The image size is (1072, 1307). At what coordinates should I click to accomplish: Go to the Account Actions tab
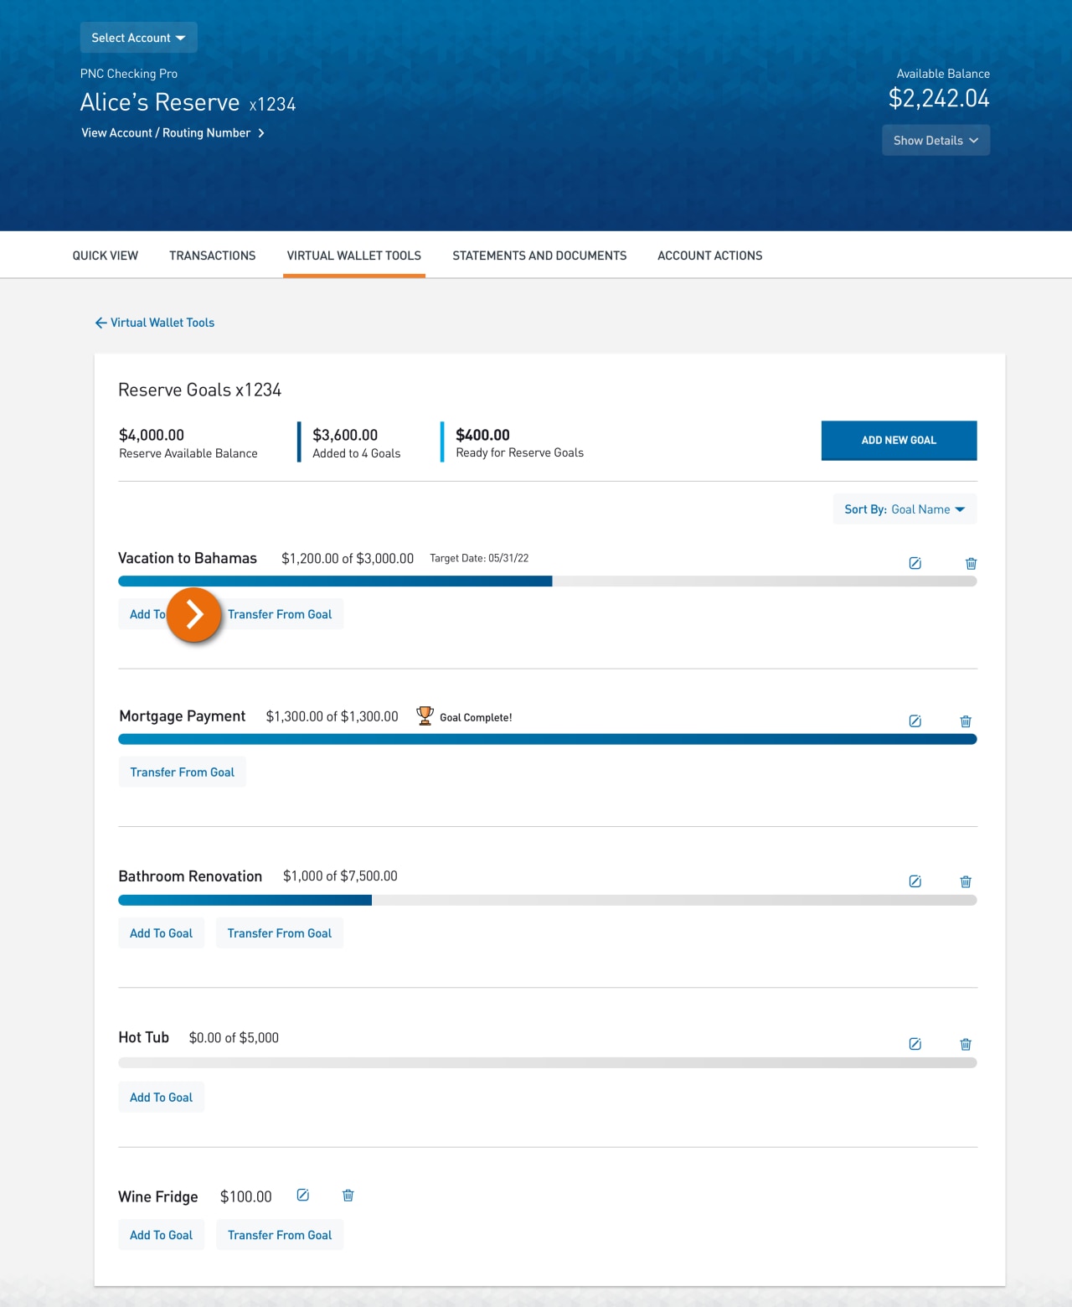tap(709, 256)
